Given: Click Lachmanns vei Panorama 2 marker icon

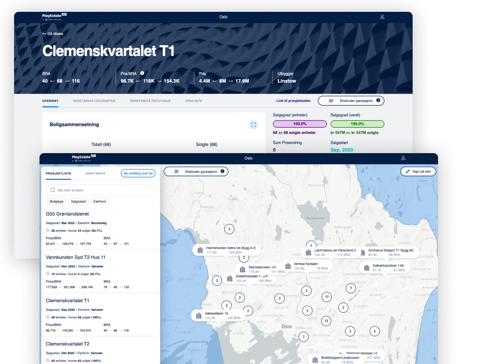Looking at the screenshot, I should point(308,253).
